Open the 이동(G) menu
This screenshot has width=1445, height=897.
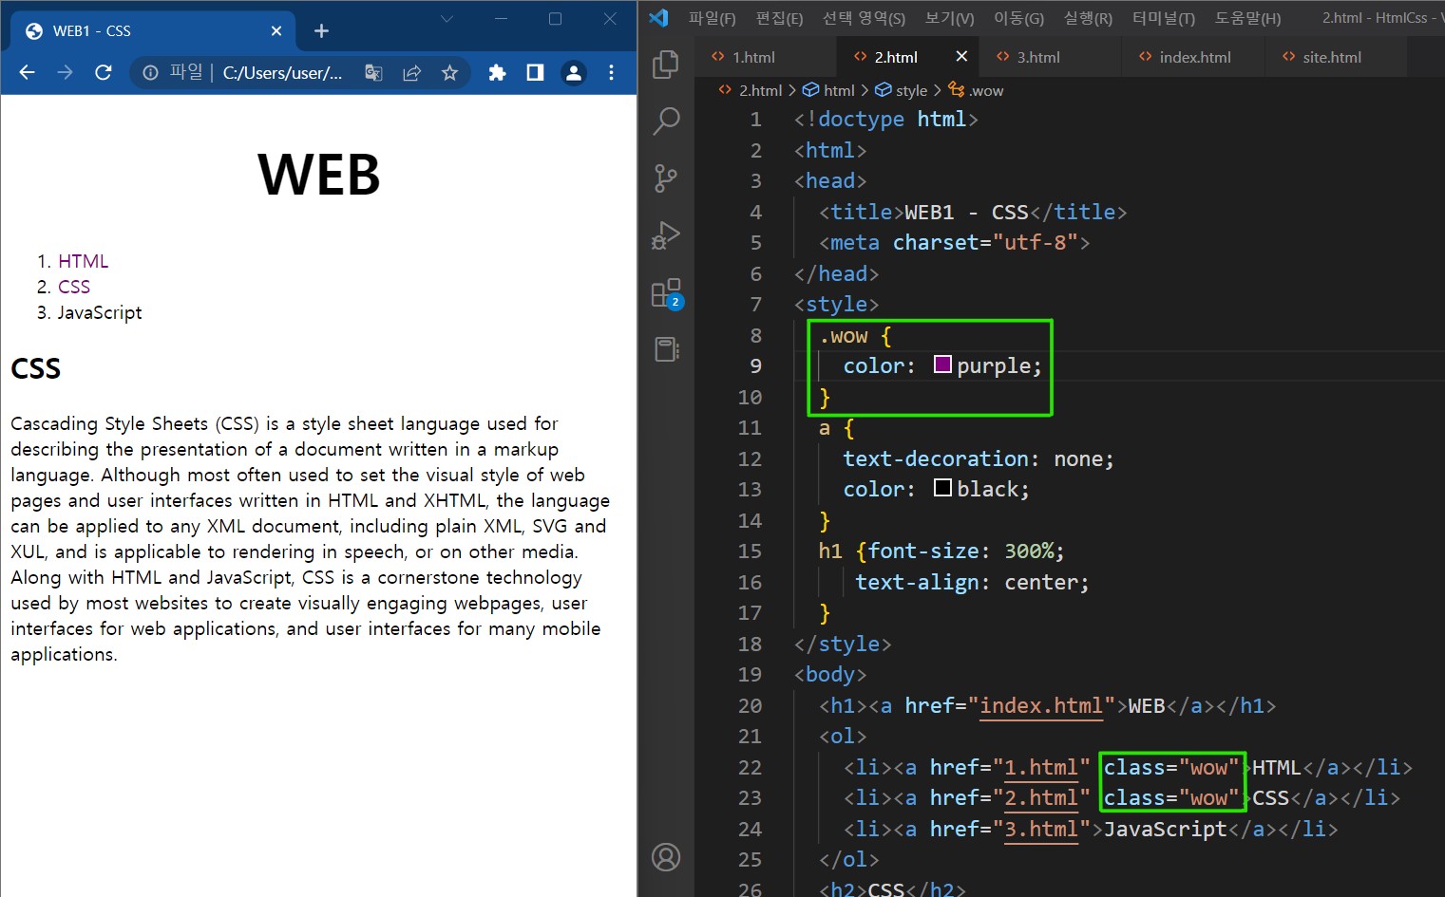[1018, 18]
